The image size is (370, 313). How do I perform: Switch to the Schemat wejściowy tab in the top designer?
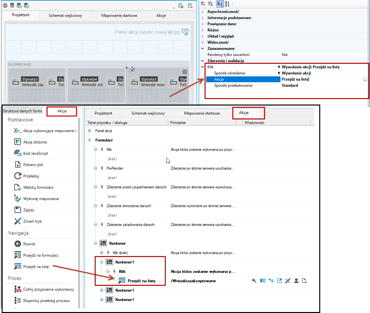[x=65, y=15]
